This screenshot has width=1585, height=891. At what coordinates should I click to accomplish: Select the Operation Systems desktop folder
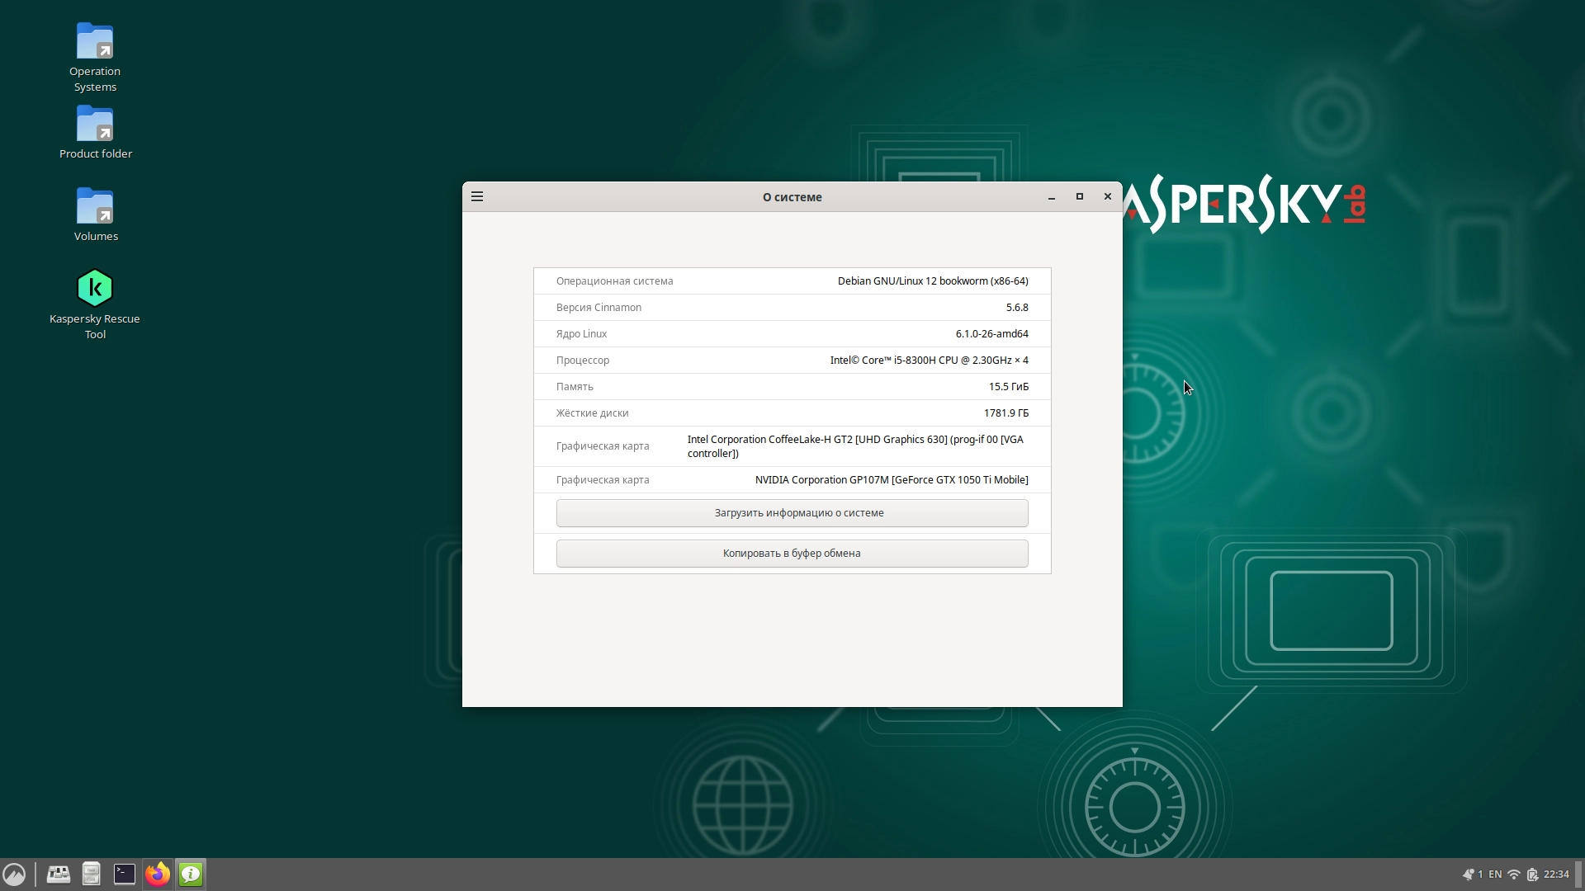[95, 58]
